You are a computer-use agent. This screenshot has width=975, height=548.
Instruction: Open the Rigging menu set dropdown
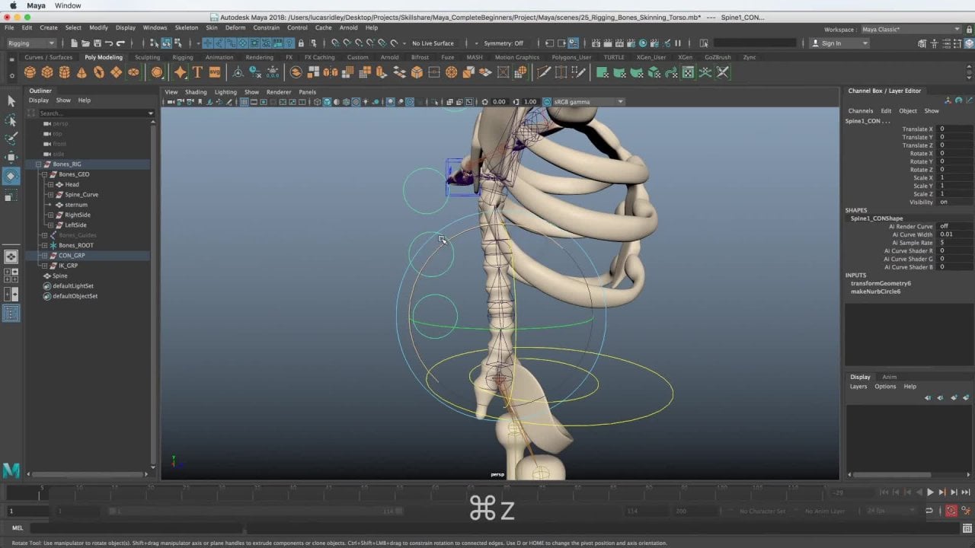point(30,43)
